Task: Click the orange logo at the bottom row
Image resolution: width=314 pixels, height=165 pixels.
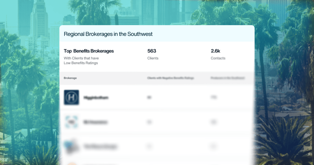Action: 71,163
